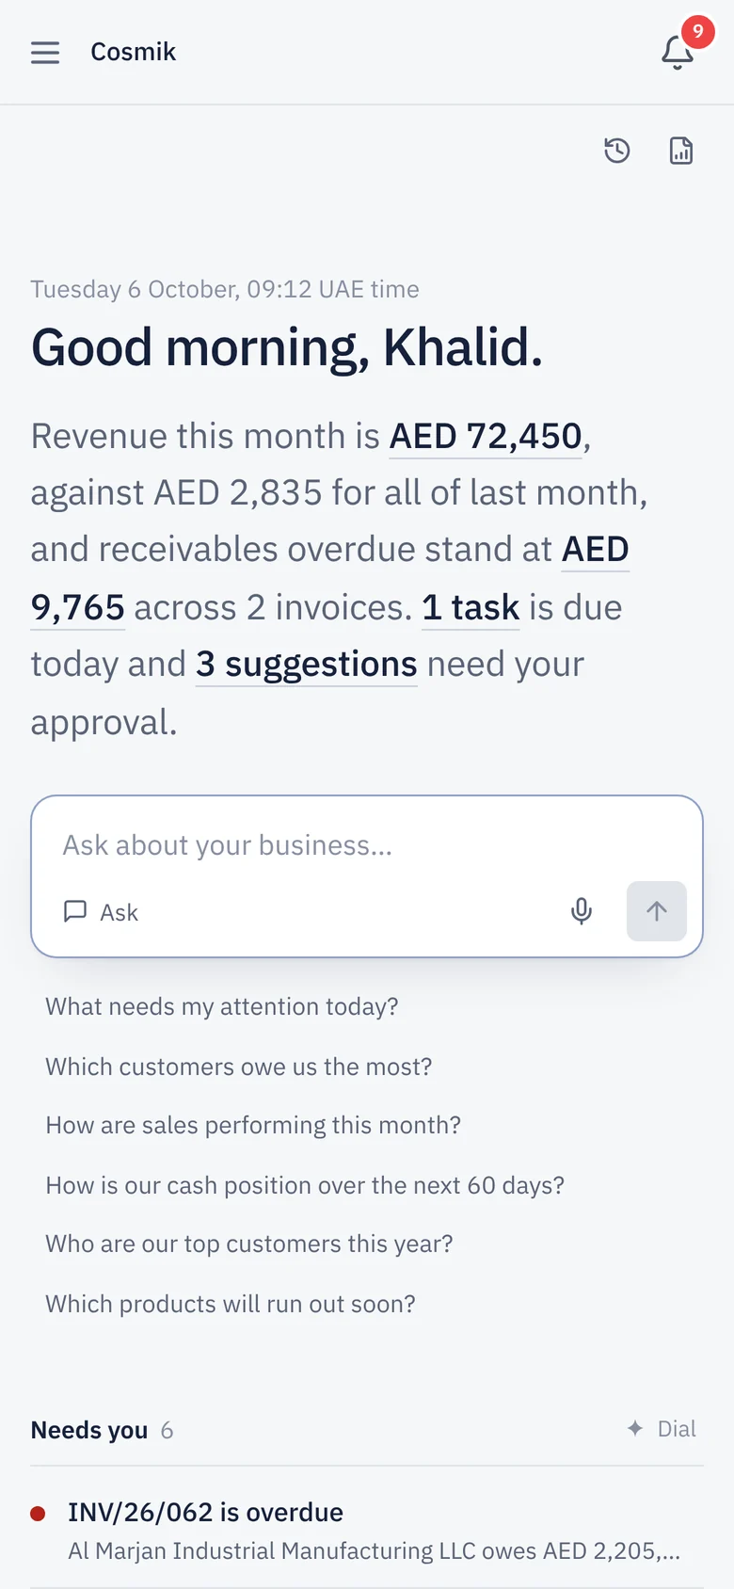Select Which products will run out soon?

pyautogui.click(x=231, y=1304)
